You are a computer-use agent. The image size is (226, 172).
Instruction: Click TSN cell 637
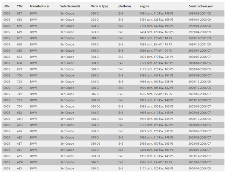pyautogui.click(x=20, y=13)
